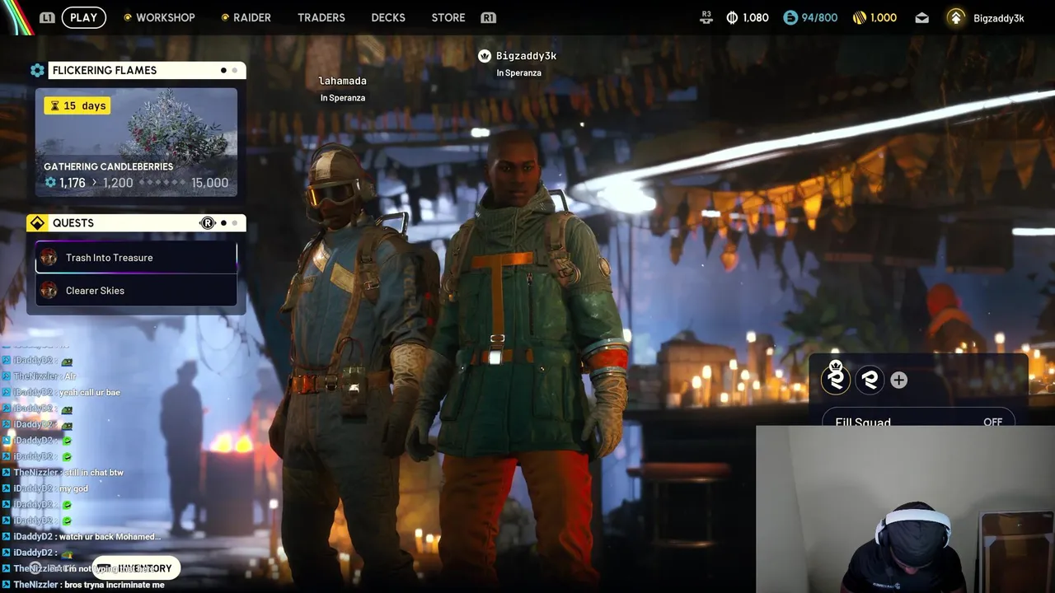Click the yellow QUESTS diamond icon

click(x=37, y=223)
